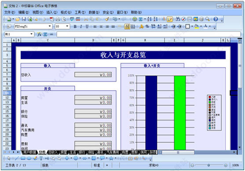The height and width of the screenshot is (171, 245).
Task: Toggle Bold formatting
Action: pyautogui.click(x=75, y=26)
